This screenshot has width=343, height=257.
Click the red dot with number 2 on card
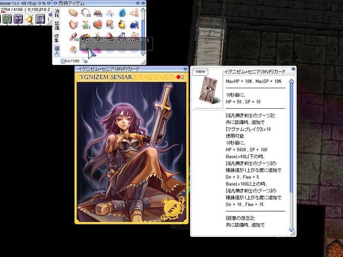coord(180,77)
